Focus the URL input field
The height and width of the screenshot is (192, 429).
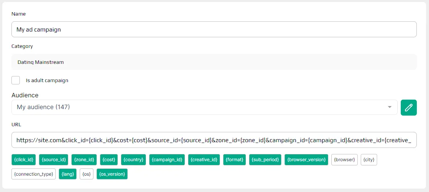[x=214, y=140]
